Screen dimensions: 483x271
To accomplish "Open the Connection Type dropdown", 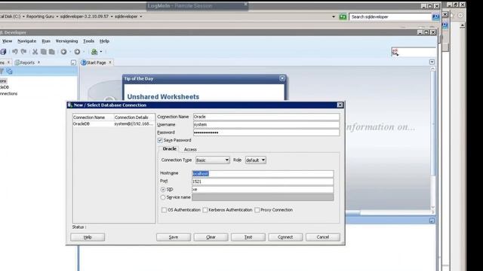I will point(213,160).
